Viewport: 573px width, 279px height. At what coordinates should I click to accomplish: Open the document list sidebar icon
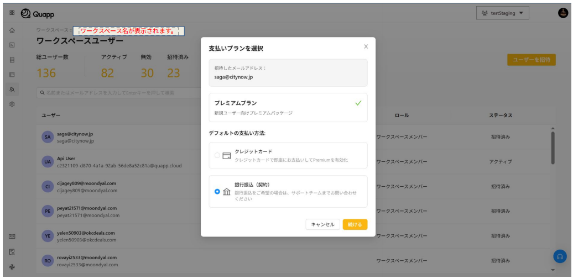pyautogui.click(x=12, y=60)
